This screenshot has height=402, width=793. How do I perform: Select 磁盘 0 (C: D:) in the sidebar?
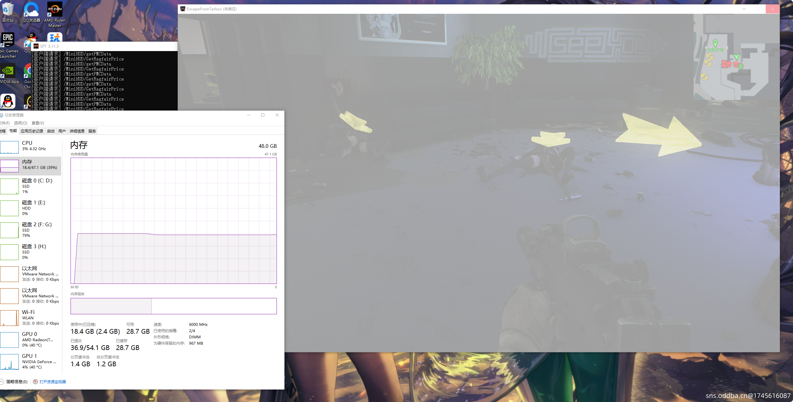[x=31, y=186]
